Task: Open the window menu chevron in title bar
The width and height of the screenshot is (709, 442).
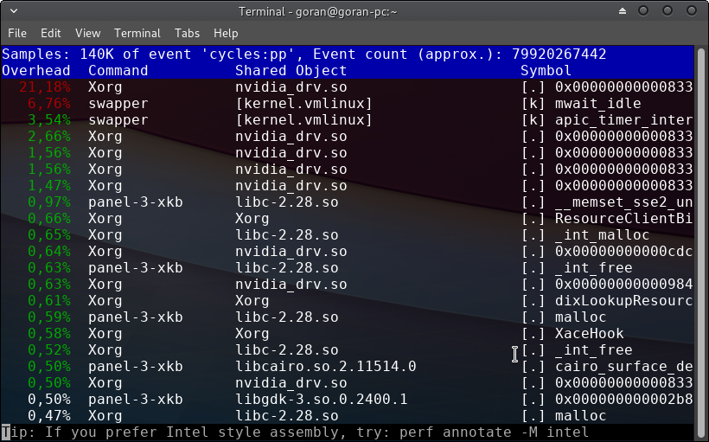Action: coord(12,12)
